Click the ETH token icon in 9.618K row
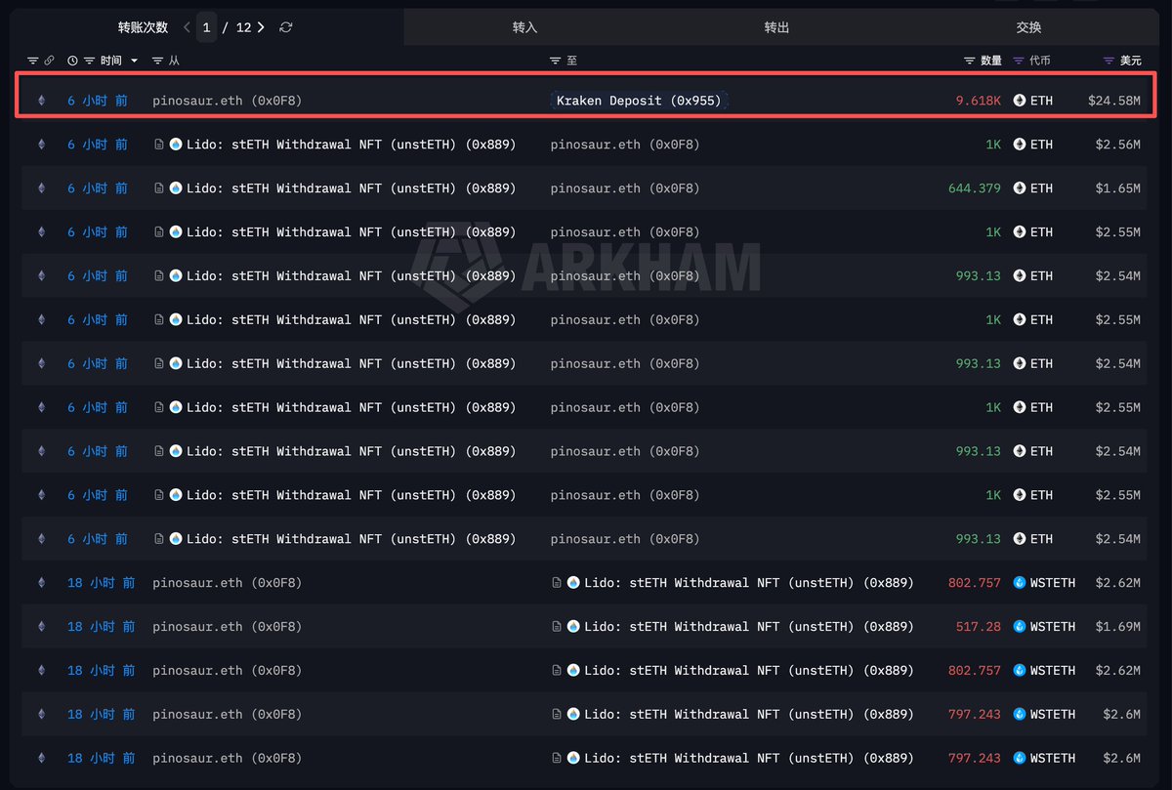 (x=1020, y=101)
